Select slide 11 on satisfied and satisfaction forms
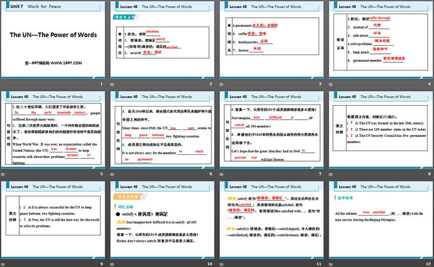 (272, 220)
